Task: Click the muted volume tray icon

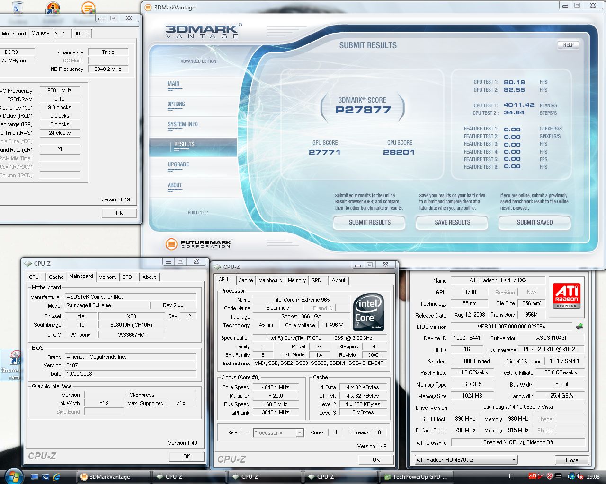Action: point(580,476)
